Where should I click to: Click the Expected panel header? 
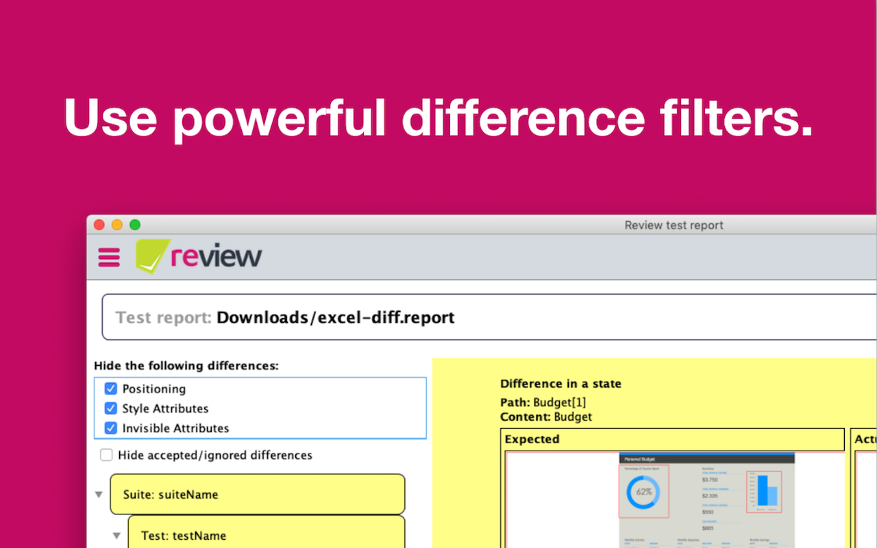pos(533,439)
